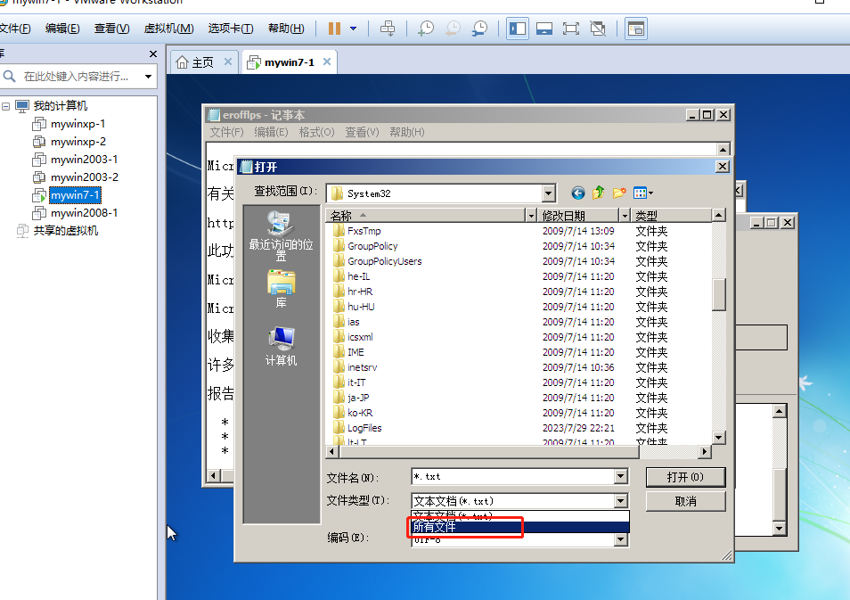The height and width of the screenshot is (600, 850).
Task: Collapse 我的计算机 tree node
Action: 6,106
